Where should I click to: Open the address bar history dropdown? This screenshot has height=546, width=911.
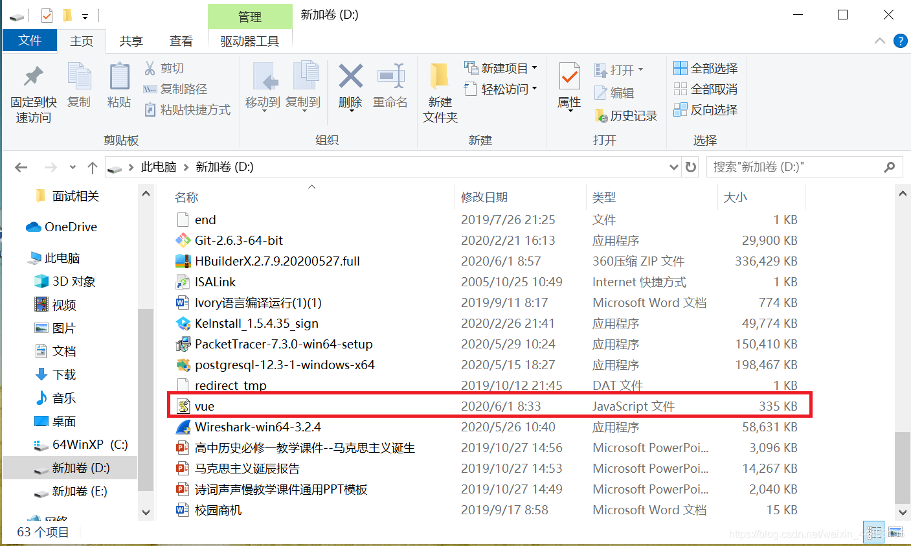click(x=674, y=166)
